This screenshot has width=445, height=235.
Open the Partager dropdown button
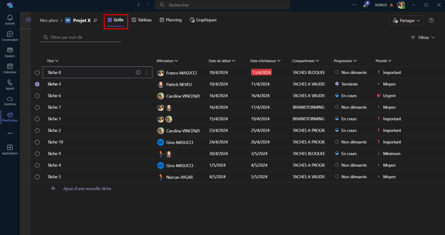click(406, 21)
